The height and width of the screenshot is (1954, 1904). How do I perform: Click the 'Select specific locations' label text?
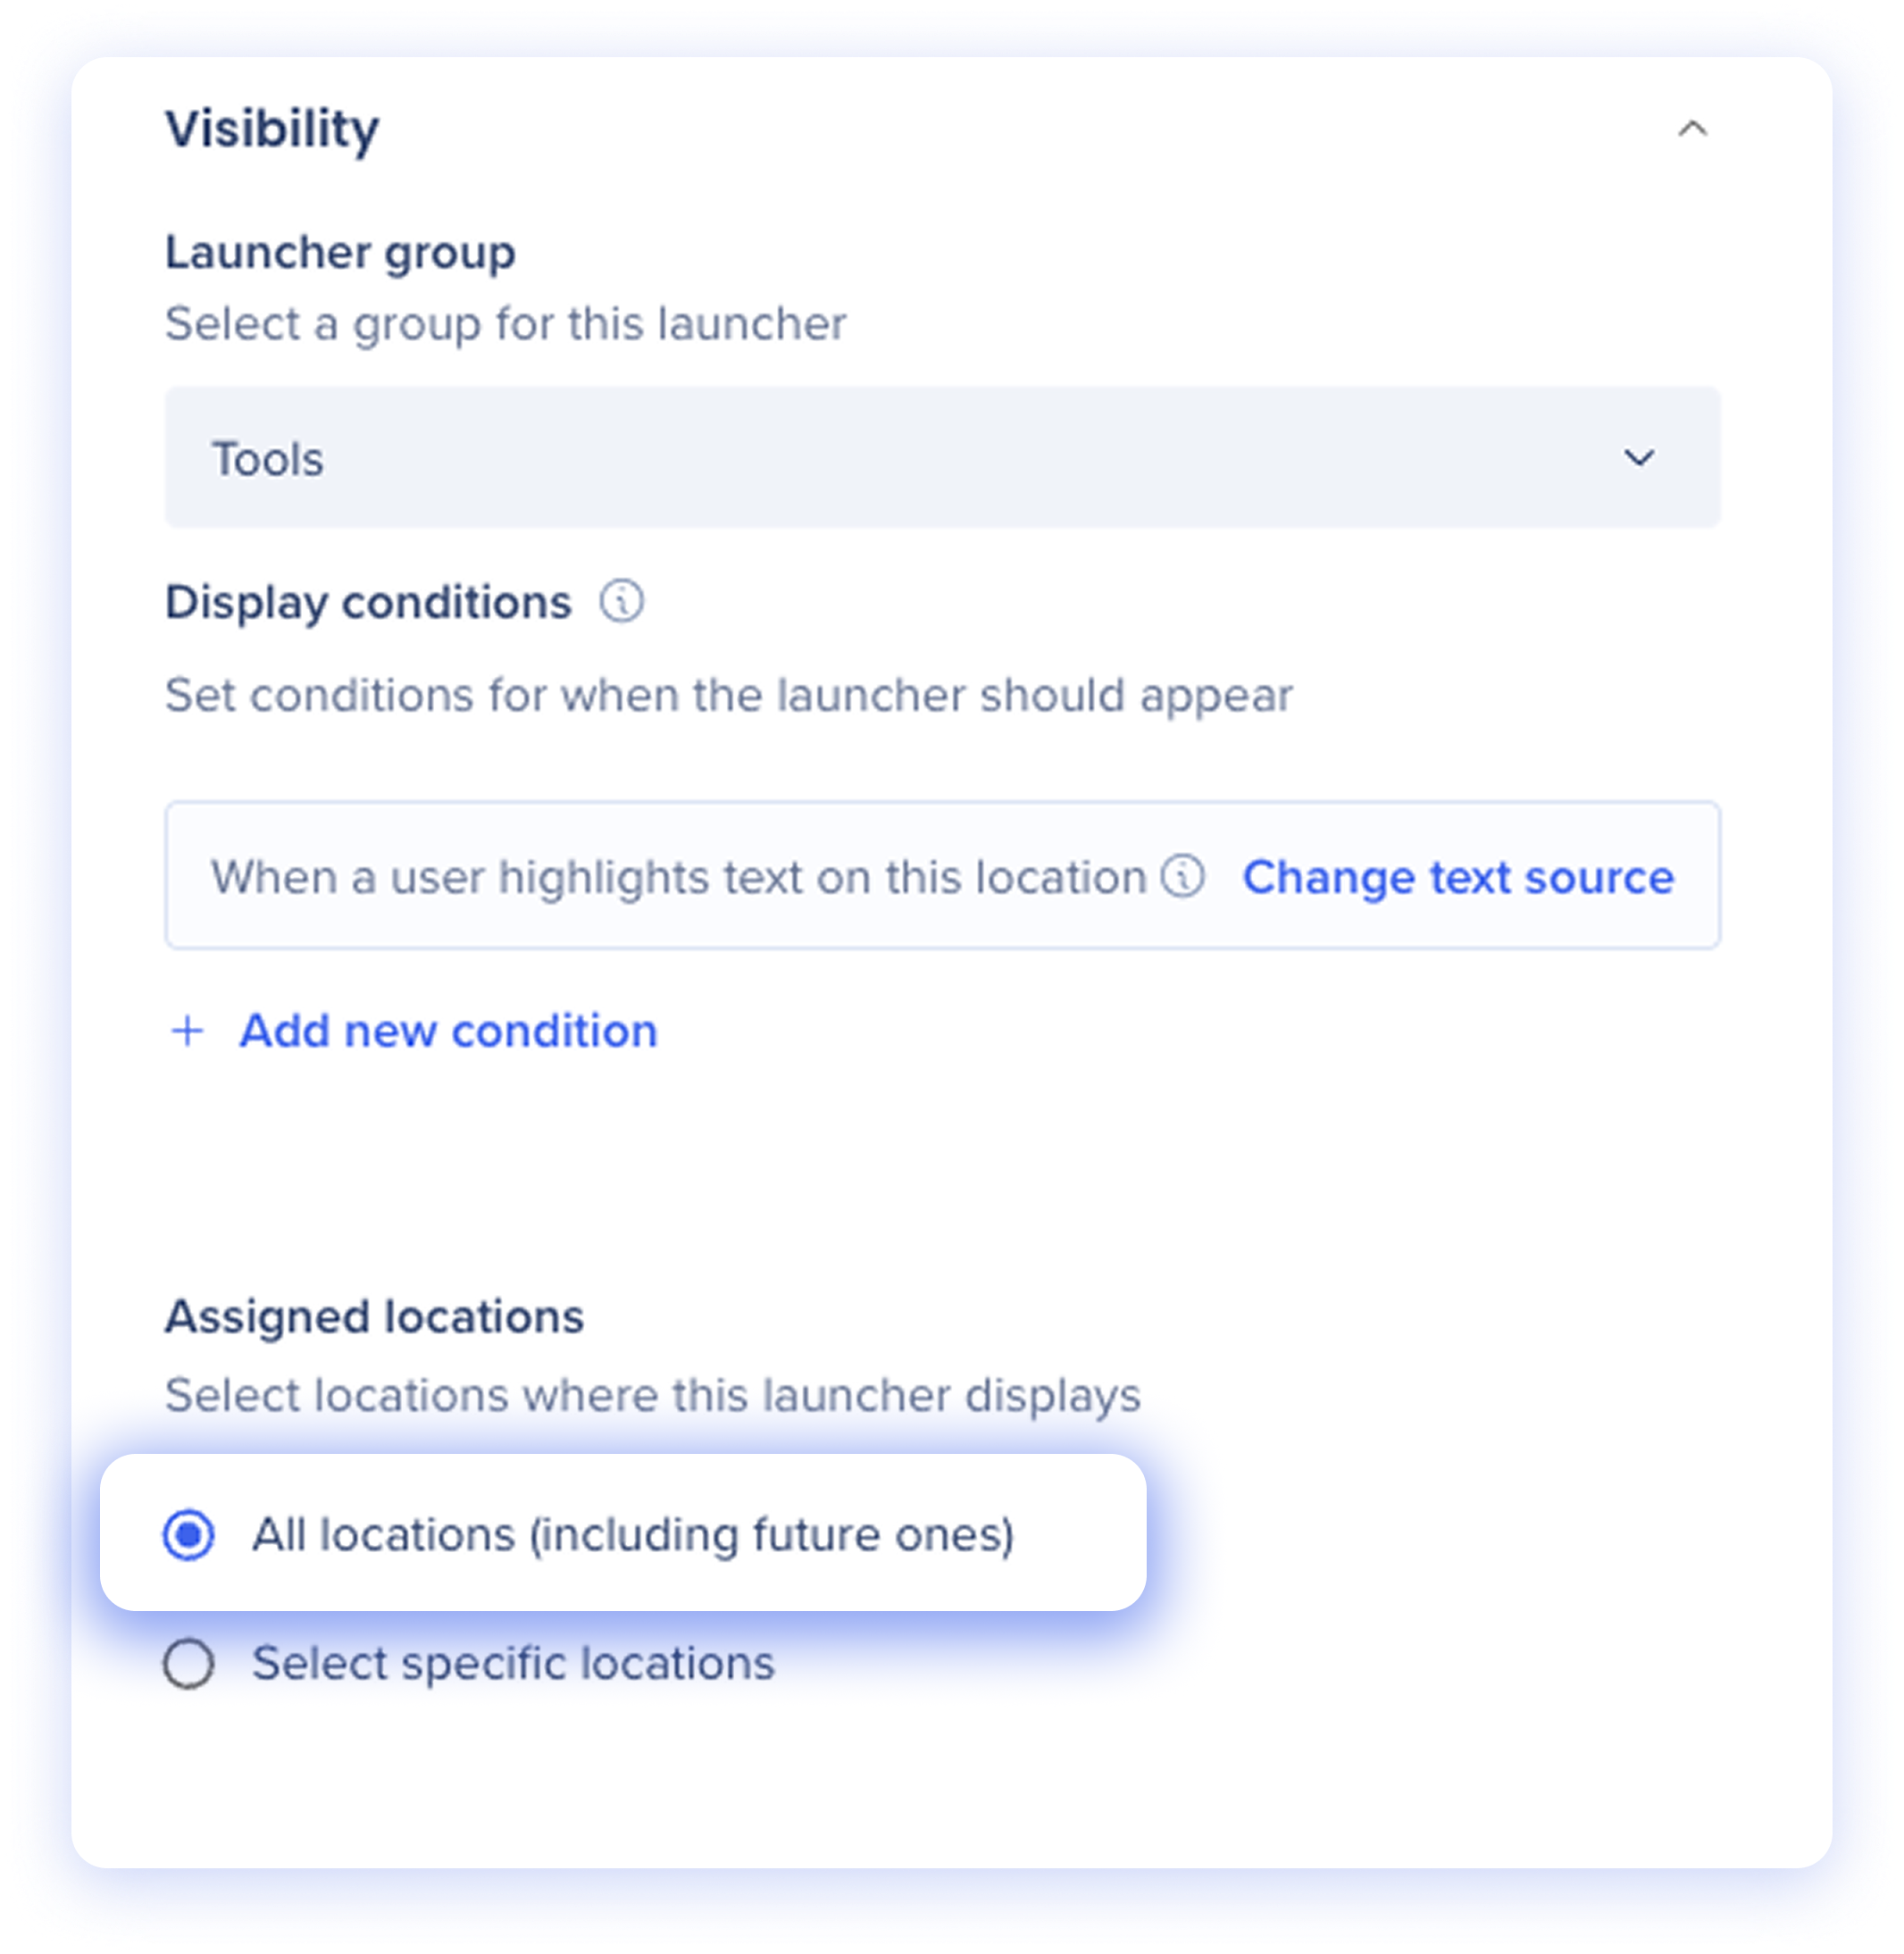pyautogui.click(x=513, y=1664)
